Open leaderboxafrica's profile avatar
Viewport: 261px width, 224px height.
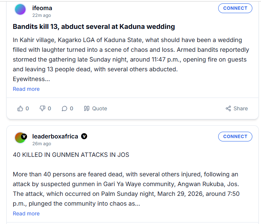coord(20,138)
